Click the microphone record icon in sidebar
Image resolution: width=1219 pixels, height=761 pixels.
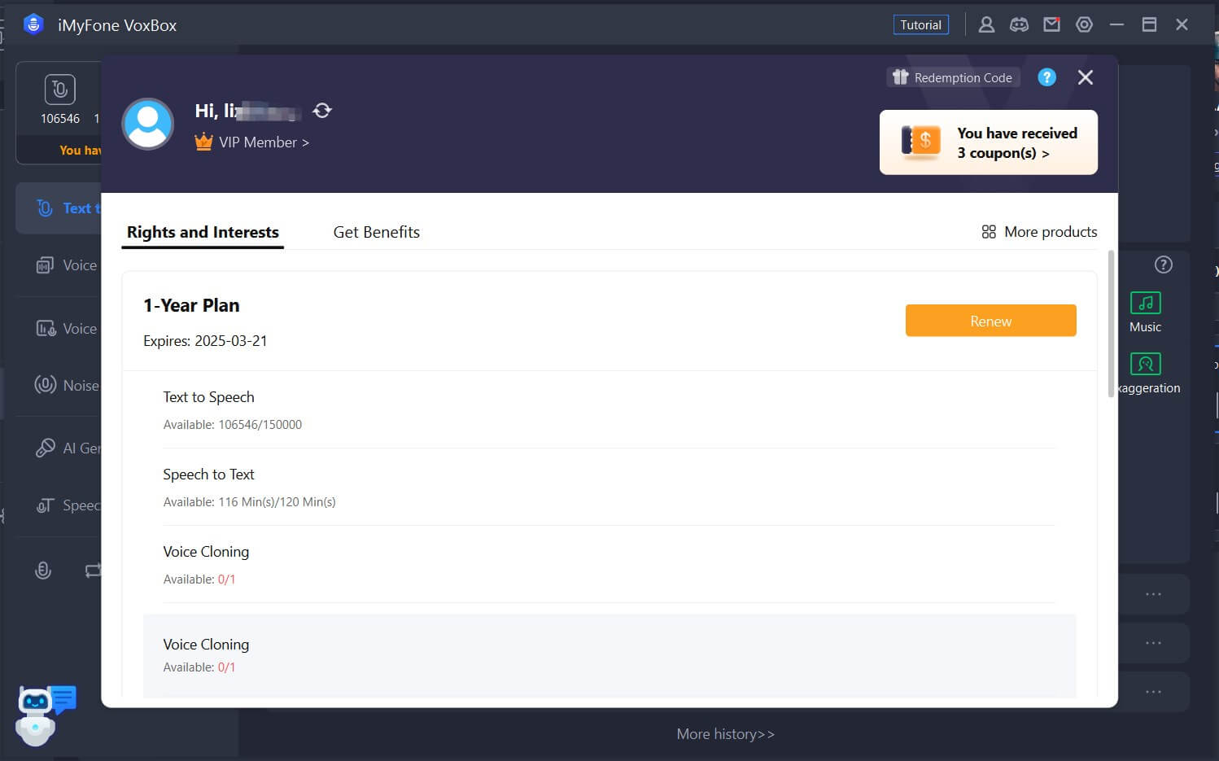(43, 571)
